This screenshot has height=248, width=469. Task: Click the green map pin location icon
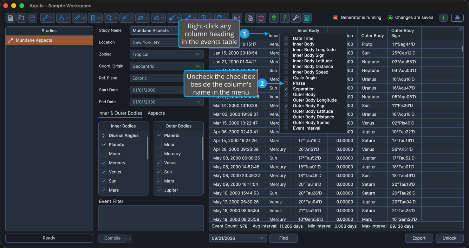click(x=274, y=18)
